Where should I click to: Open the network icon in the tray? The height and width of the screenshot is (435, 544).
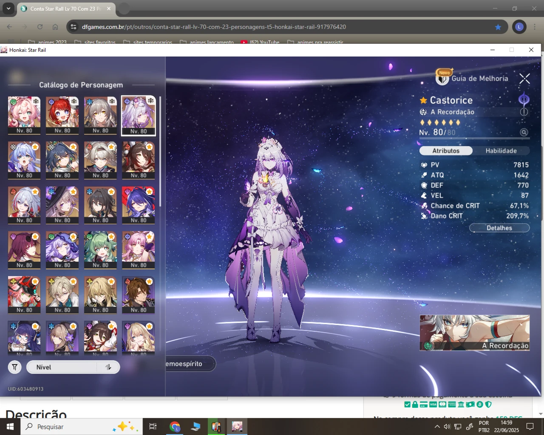point(458,427)
